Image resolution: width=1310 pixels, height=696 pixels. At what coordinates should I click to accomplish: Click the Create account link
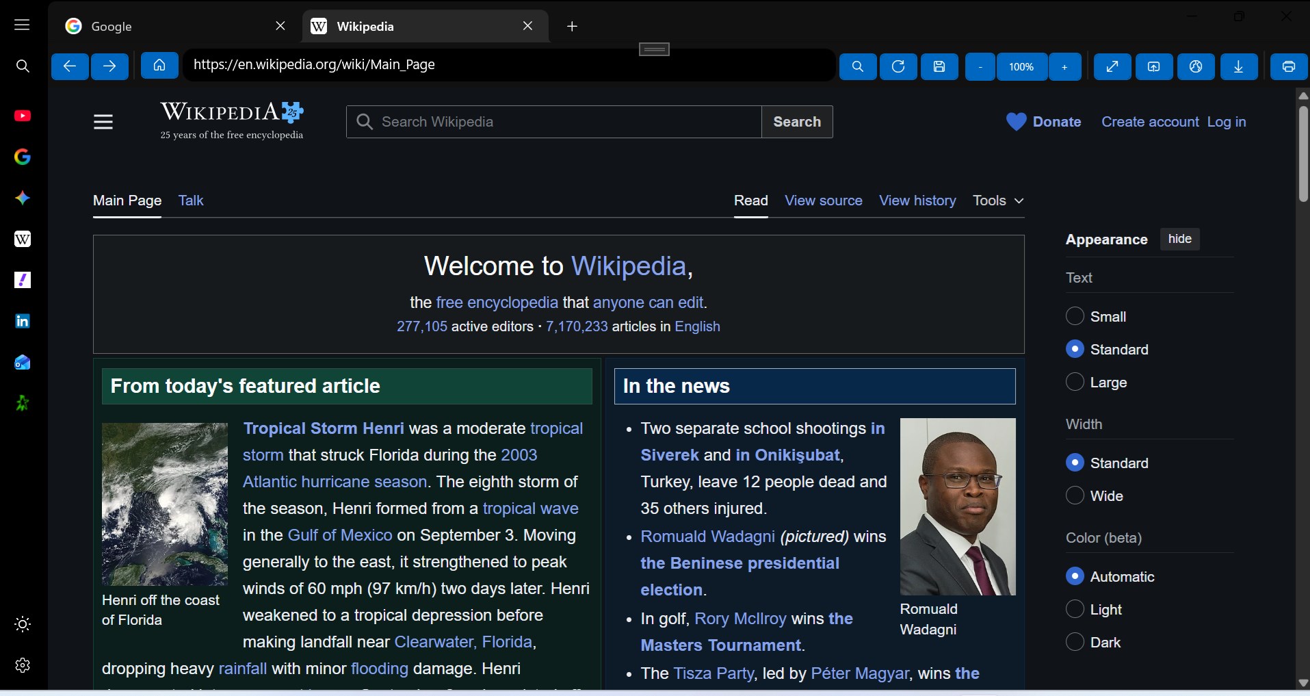click(1150, 122)
